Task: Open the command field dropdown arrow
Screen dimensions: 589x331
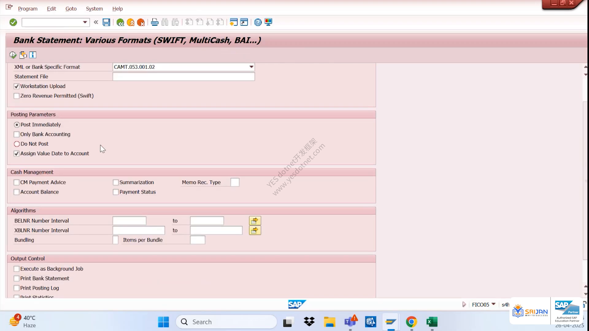Action: pos(85,22)
